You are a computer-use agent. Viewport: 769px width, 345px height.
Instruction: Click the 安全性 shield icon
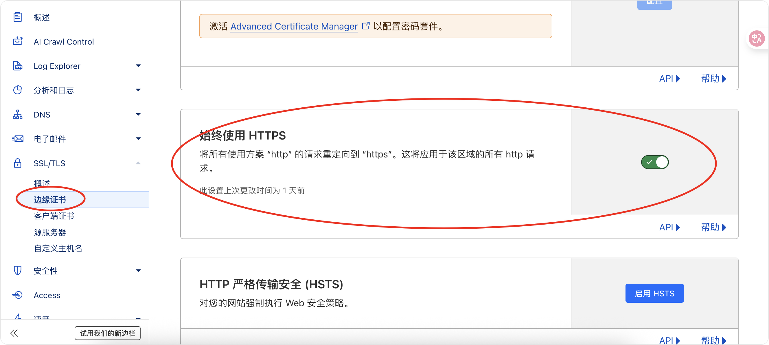point(18,271)
